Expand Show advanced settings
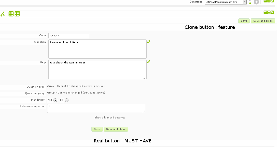The width and height of the screenshot is (278, 147). coord(110,118)
